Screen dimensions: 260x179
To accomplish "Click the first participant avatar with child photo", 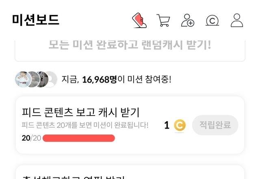I will 23,79.
